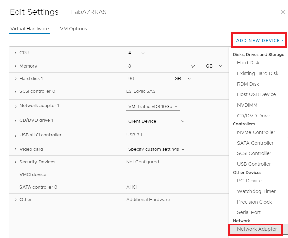Select Hard Disk in device menu

(248, 63)
